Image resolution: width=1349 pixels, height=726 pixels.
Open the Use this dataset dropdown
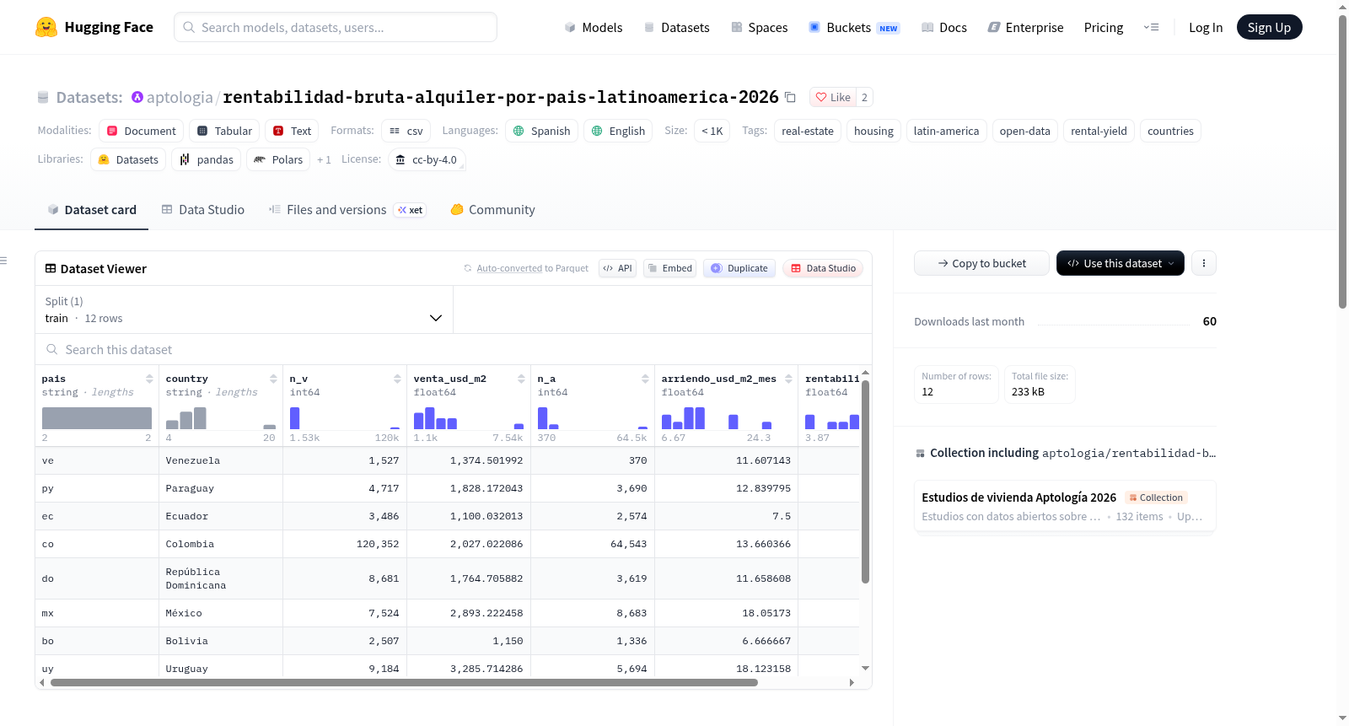tap(1120, 263)
